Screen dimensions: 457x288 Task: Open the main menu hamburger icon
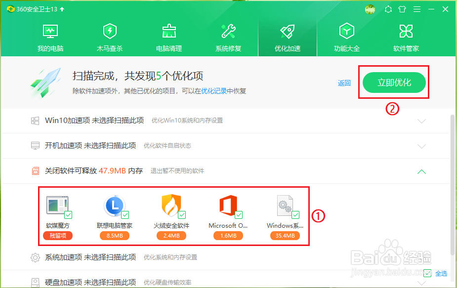[417, 9]
